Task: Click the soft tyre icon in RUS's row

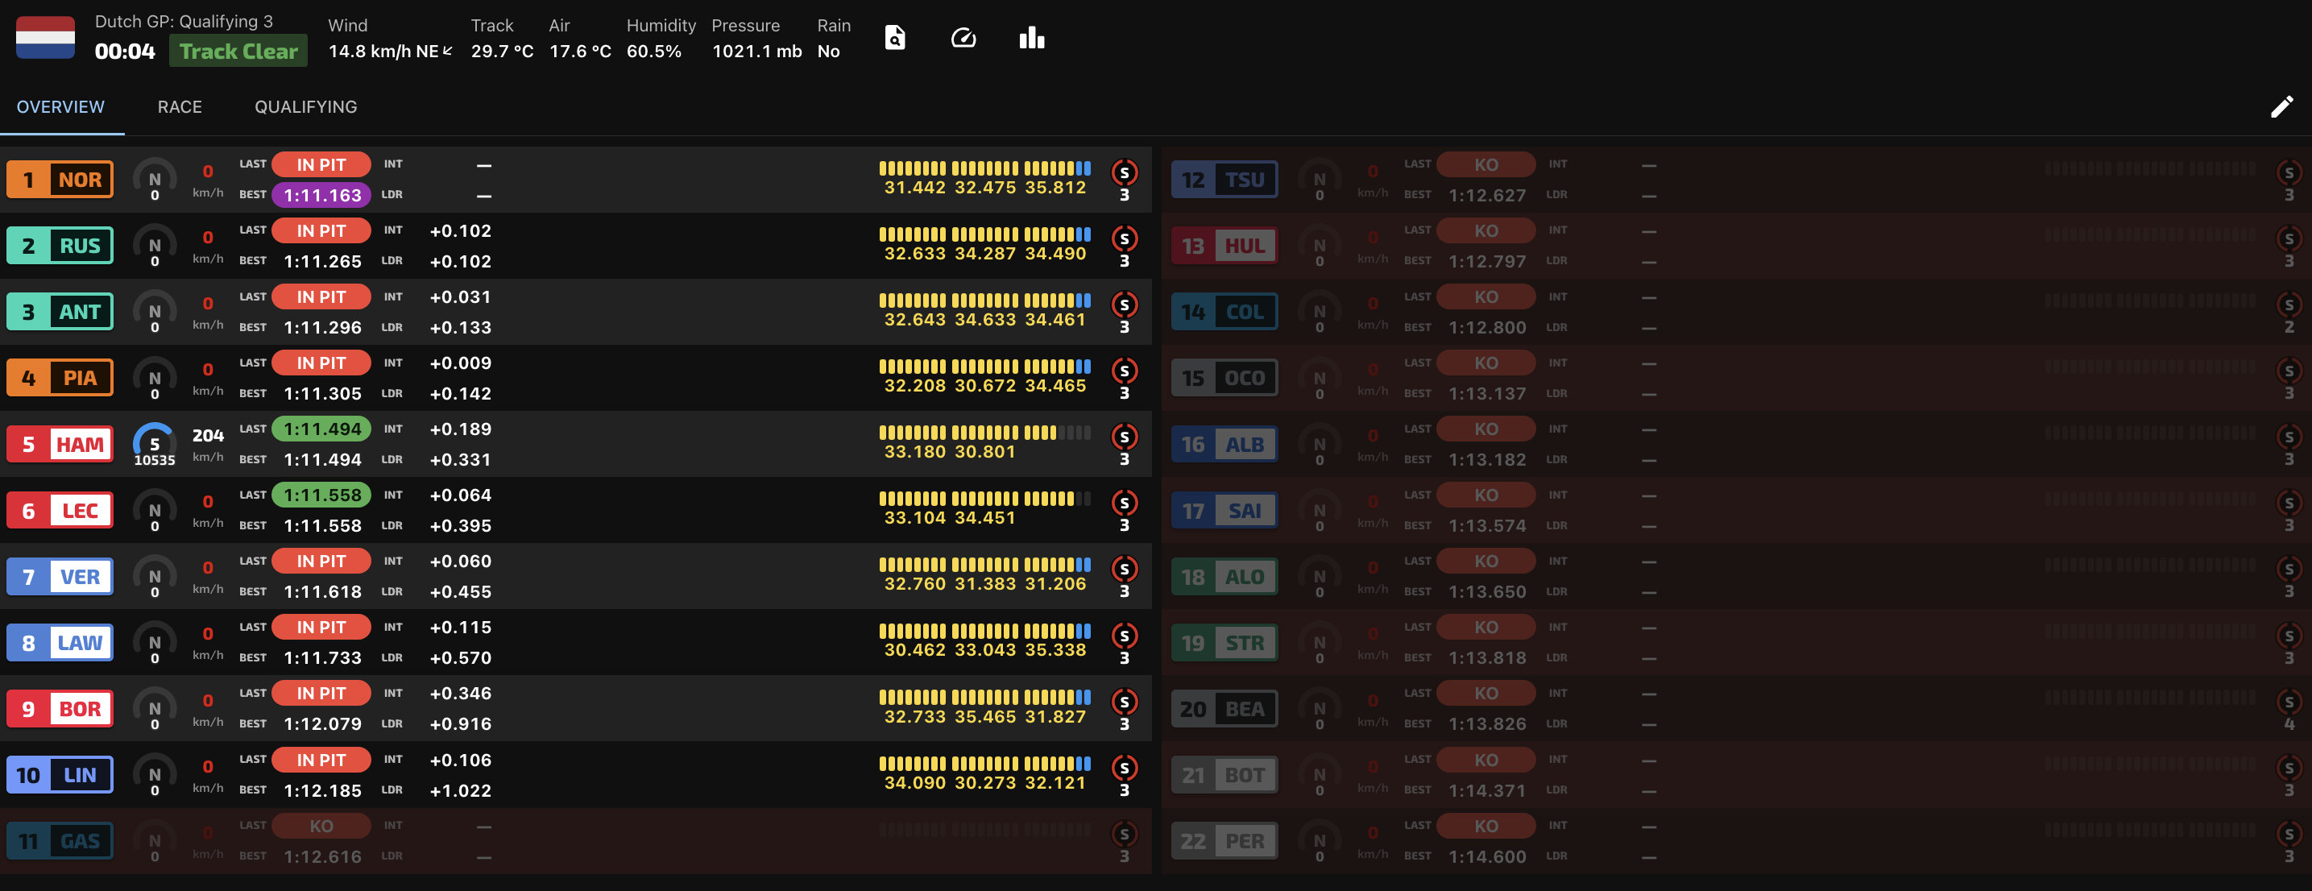Action: tap(1125, 238)
